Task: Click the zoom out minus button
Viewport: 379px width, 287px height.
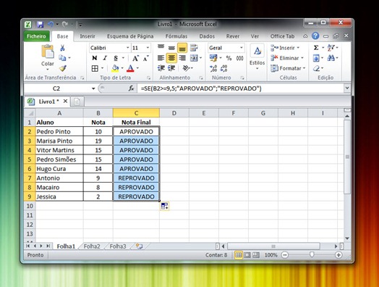Action: coord(285,255)
